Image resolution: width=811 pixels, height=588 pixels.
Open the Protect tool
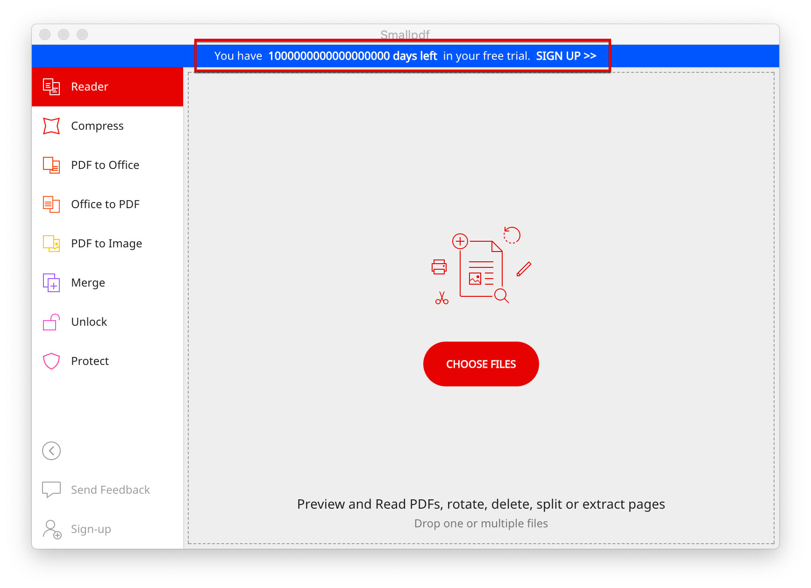(x=89, y=361)
